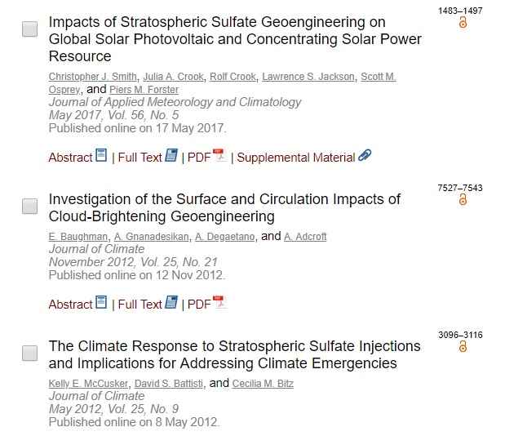Click open access lock icon beside pages 7527–7543
This screenshot has width=505, height=436.
click(x=463, y=199)
